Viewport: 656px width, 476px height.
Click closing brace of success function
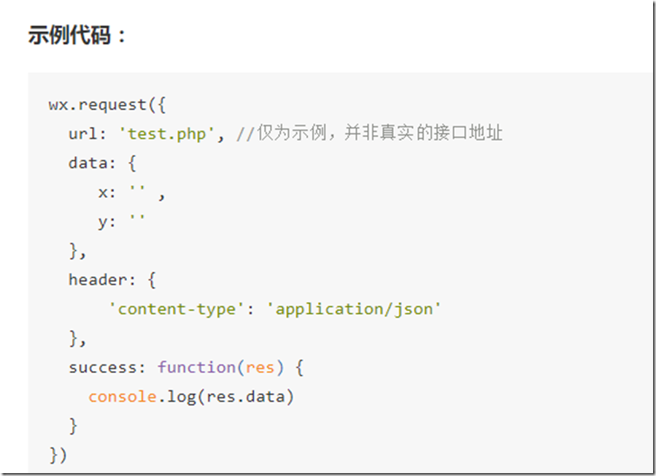pyautogui.click(x=73, y=426)
